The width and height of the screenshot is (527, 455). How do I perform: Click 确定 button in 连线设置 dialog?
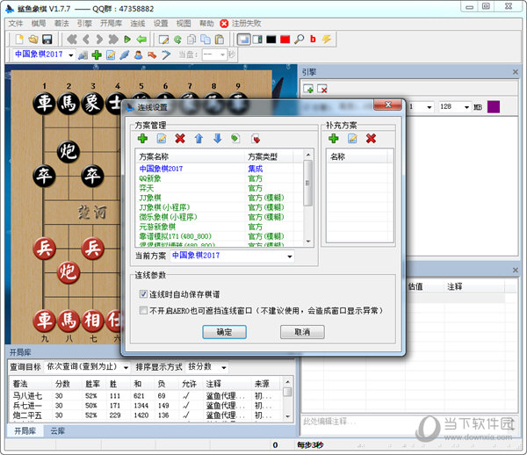(224, 332)
